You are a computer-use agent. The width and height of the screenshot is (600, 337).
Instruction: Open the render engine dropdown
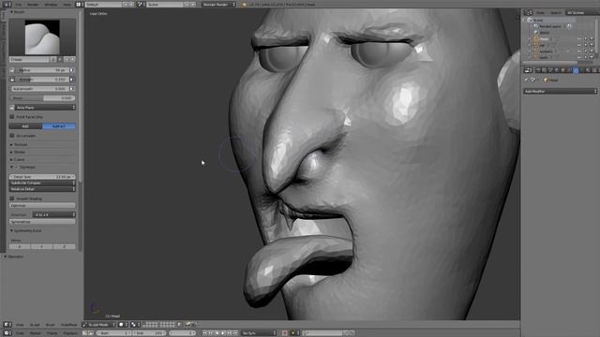click(218, 5)
